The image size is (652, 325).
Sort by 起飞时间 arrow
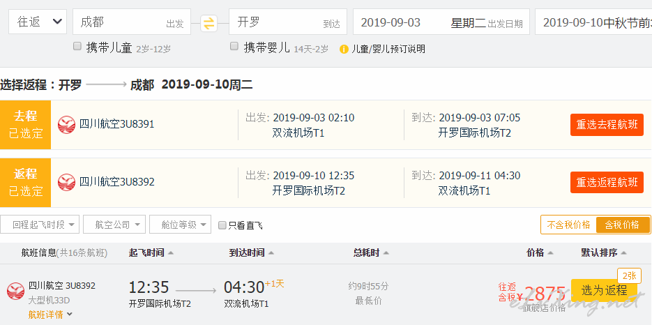(x=170, y=253)
